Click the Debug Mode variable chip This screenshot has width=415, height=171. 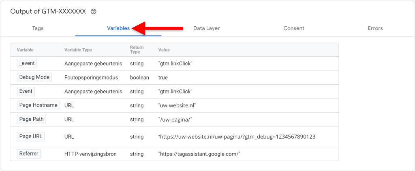coord(34,77)
